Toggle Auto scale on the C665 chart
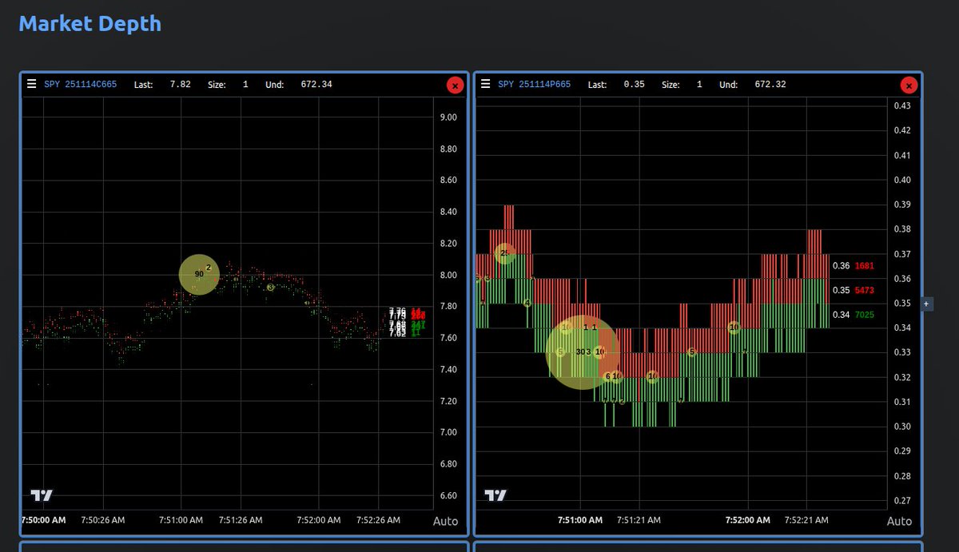Viewport: 959px width, 552px height. (x=446, y=521)
